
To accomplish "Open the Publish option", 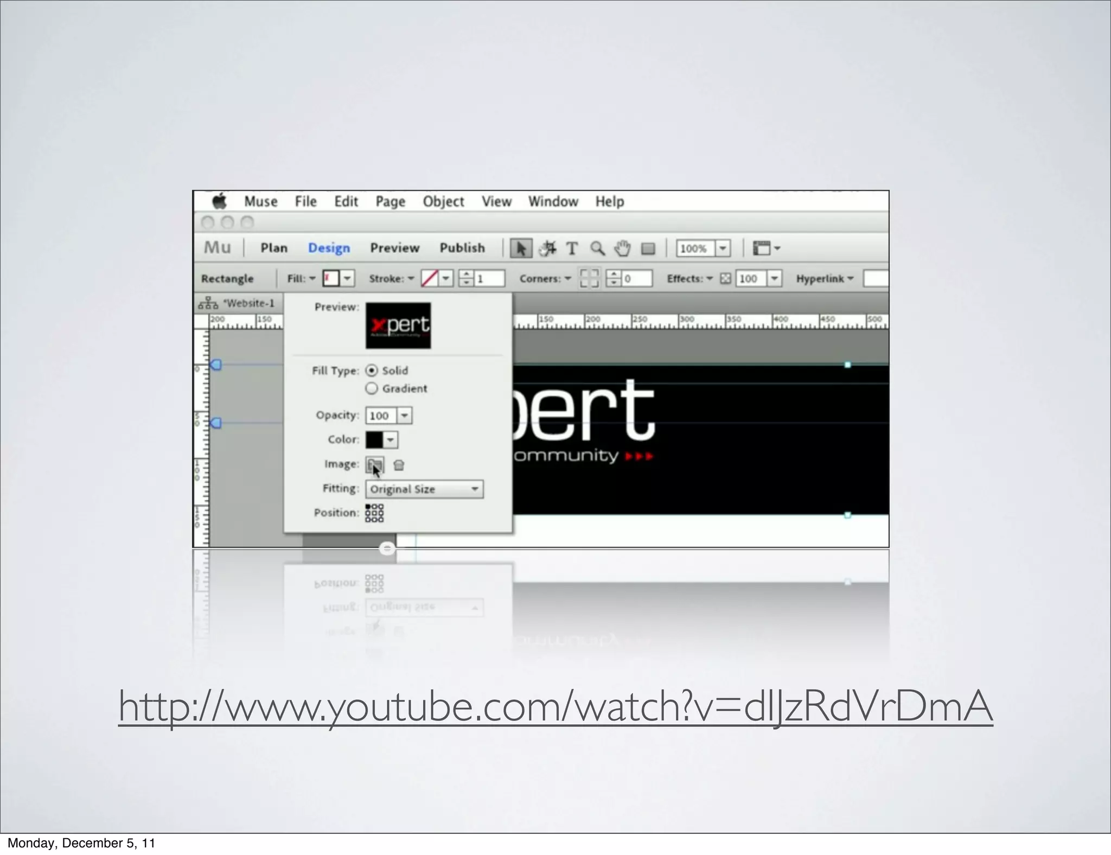I will point(462,248).
